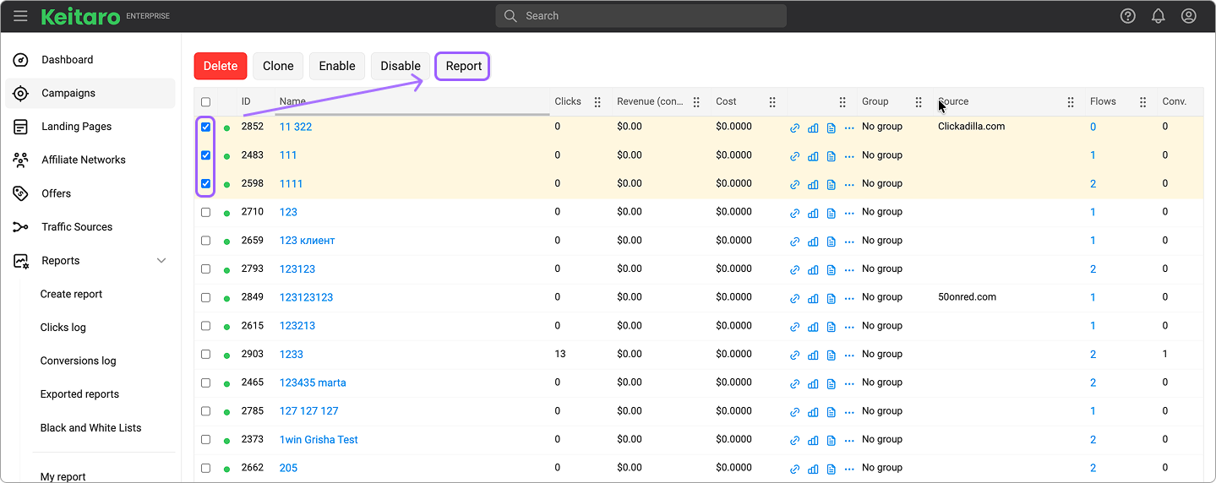Focus the Search field in top bar
This screenshot has width=1216, height=483.
click(641, 16)
